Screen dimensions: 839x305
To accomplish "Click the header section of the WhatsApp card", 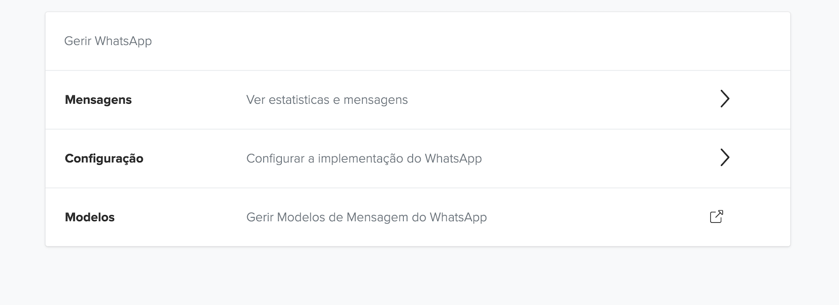I will pyautogui.click(x=417, y=41).
